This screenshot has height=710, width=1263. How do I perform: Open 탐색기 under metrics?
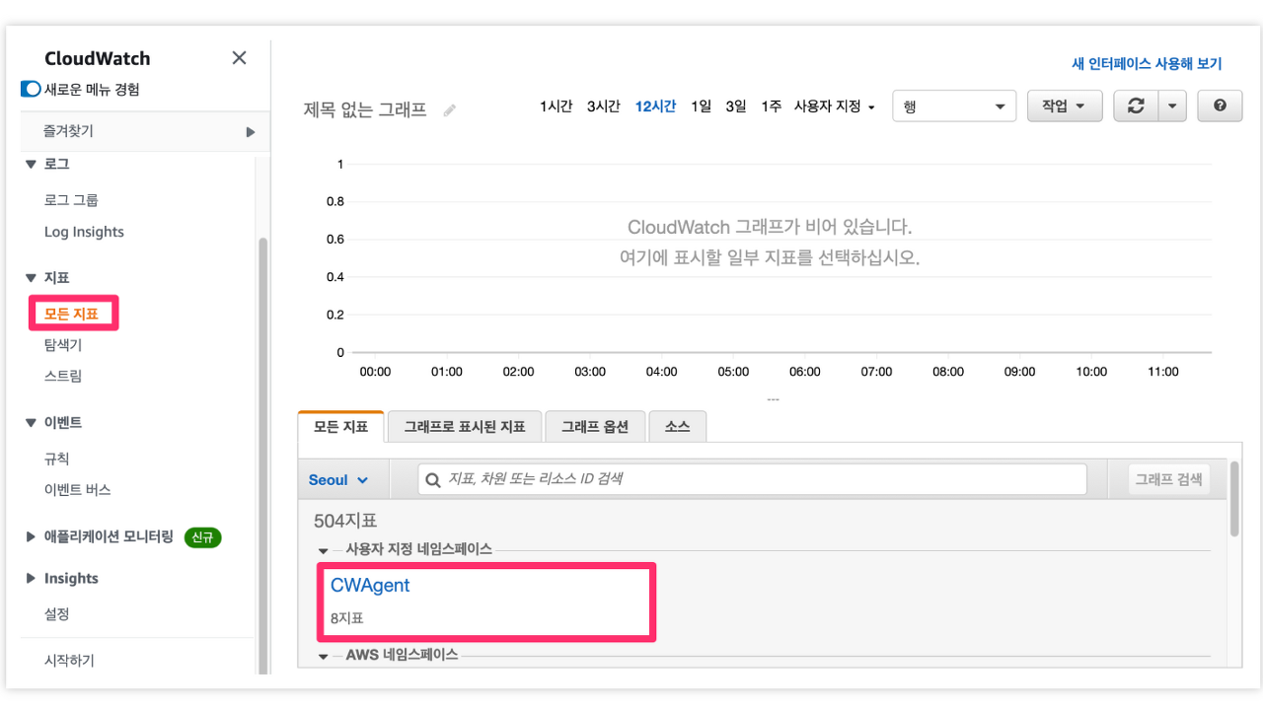tap(63, 345)
